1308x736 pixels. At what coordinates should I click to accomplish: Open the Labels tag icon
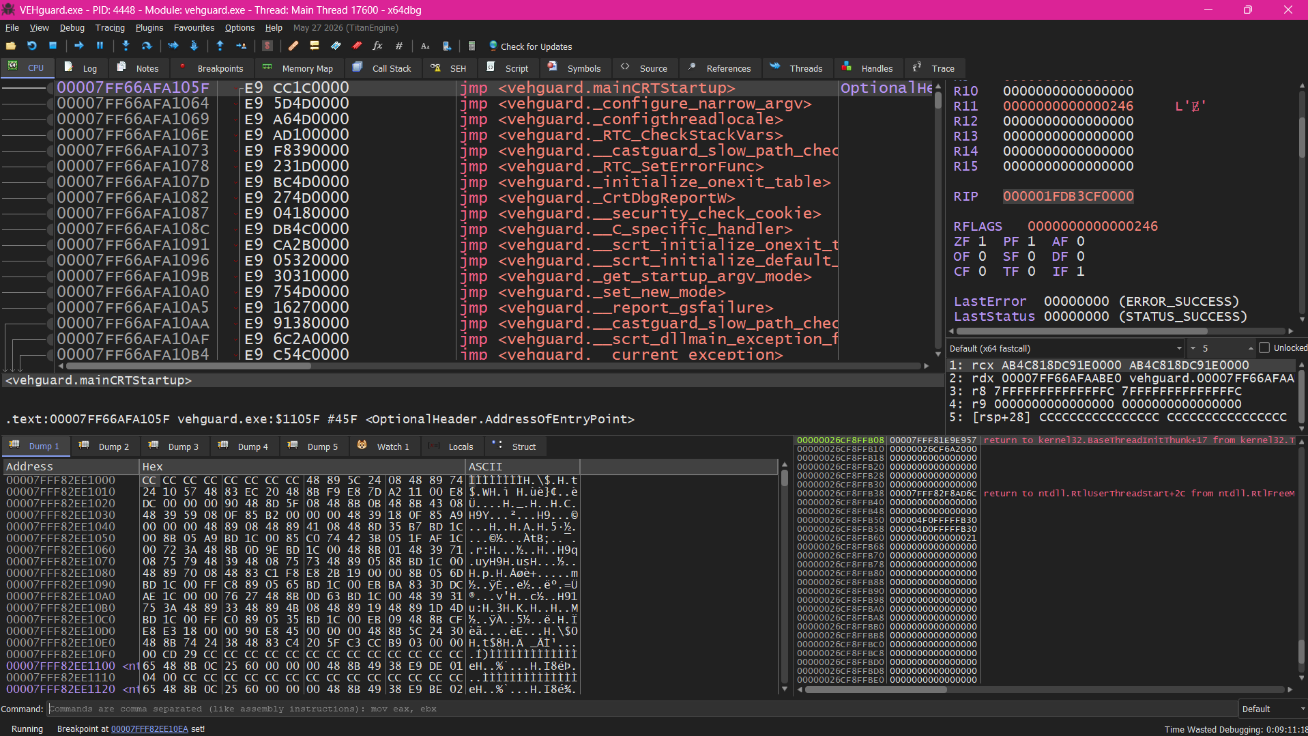(x=336, y=46)
